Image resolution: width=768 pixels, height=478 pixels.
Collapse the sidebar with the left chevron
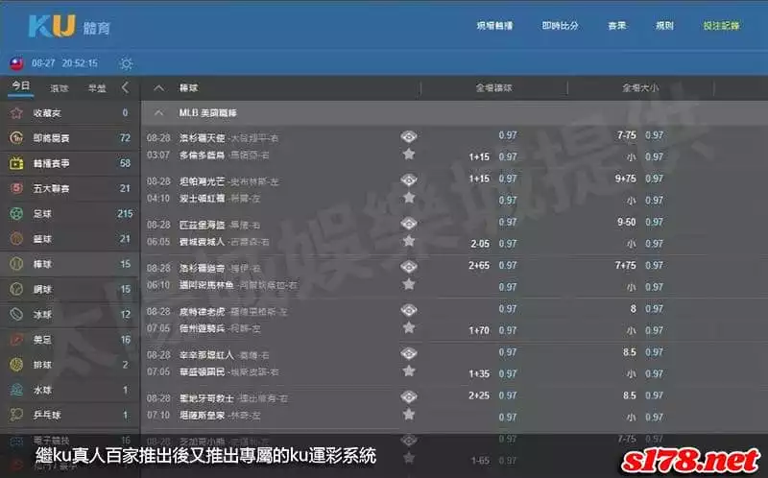click(126, 87)
